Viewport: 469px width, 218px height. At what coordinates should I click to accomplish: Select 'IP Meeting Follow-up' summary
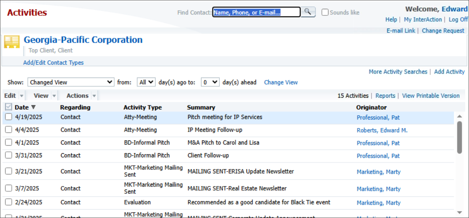[x=215, y=130]
